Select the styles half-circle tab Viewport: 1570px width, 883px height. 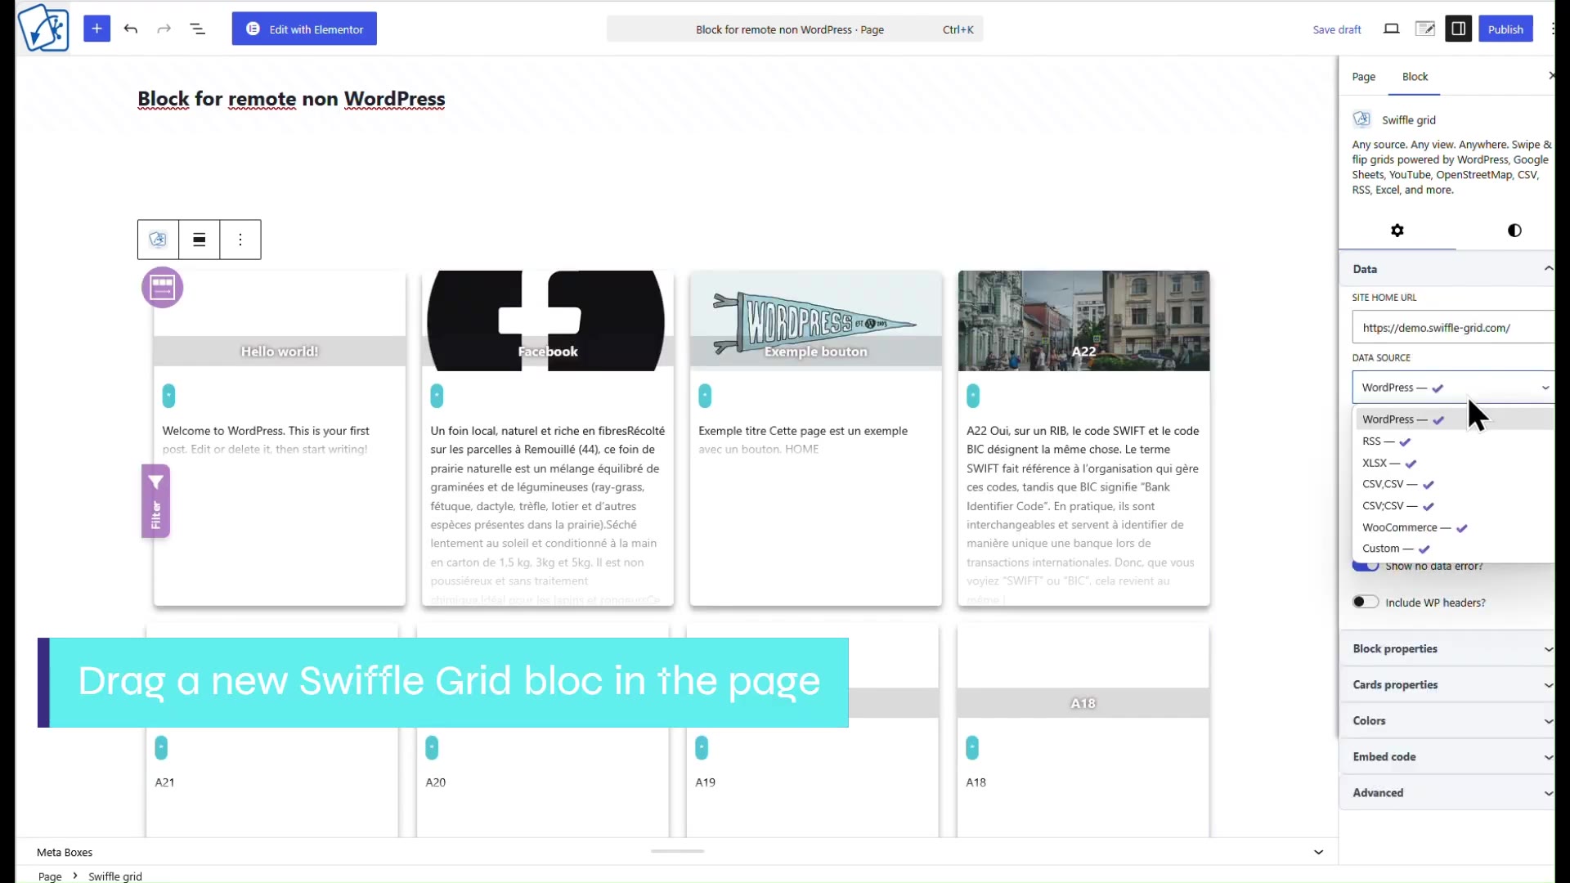(1514, 231)
